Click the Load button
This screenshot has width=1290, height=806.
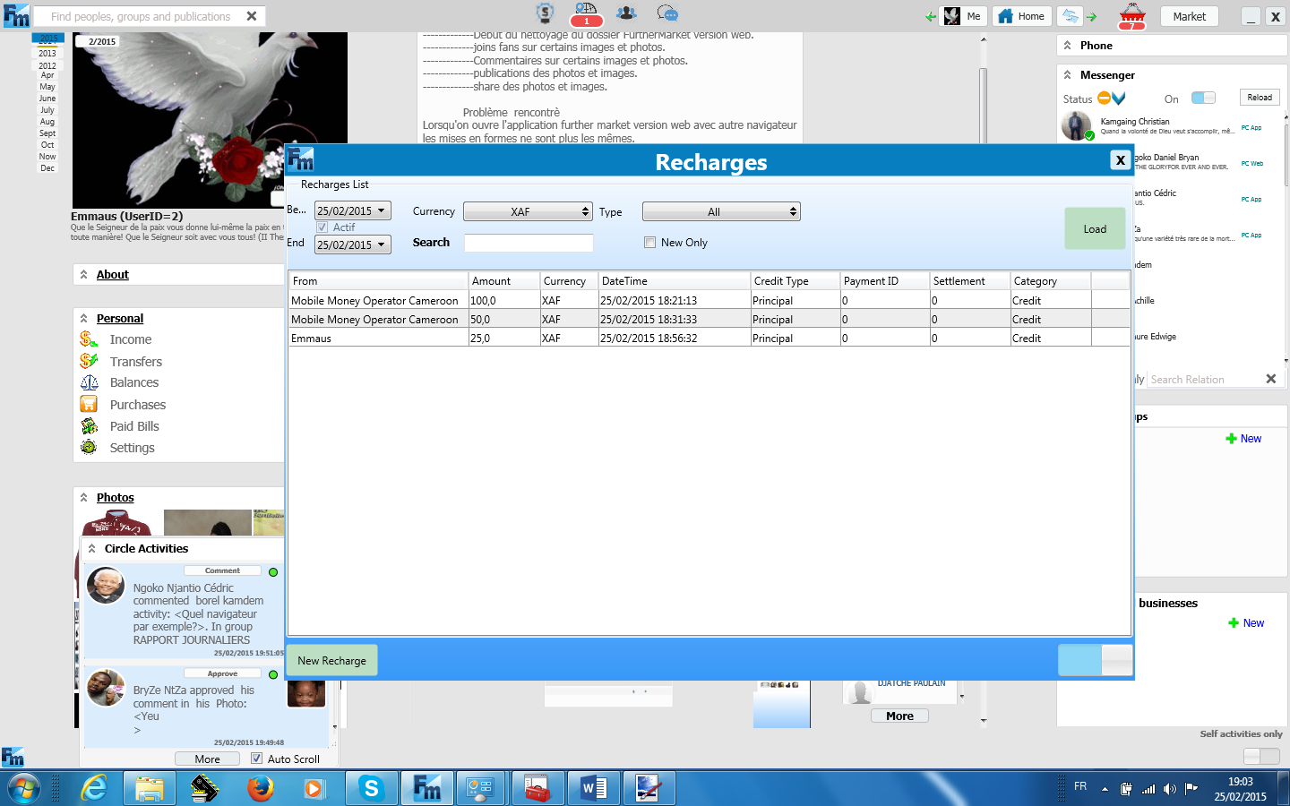pyautogui.click(x=1095, y=228)
